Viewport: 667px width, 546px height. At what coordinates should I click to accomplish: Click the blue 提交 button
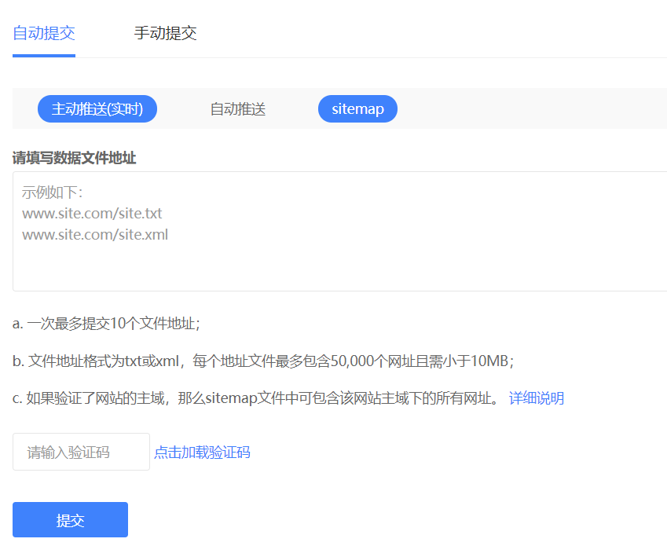click(x=70, y=519)
